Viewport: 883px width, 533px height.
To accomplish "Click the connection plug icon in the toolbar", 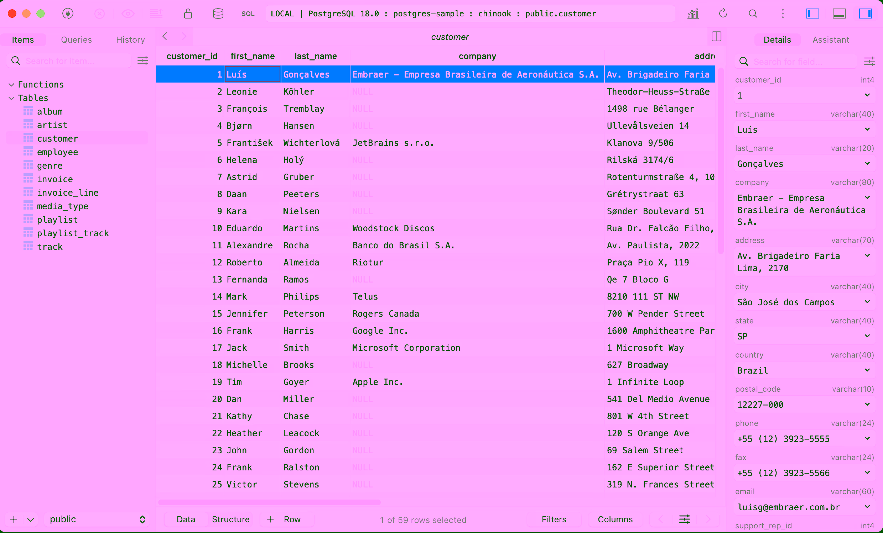I will coord(68,14).
